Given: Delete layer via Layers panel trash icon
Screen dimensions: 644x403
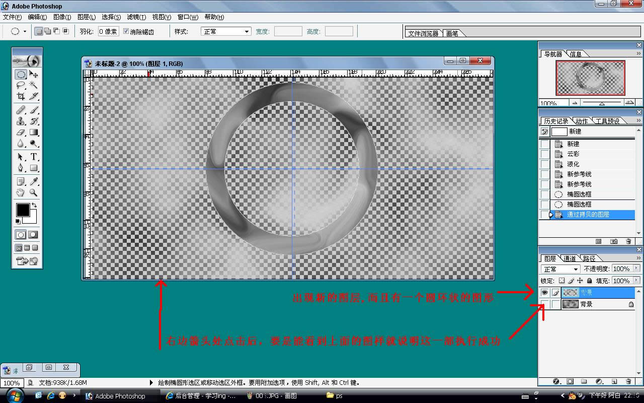Looking at the screenshot, I should coord(628,382).
